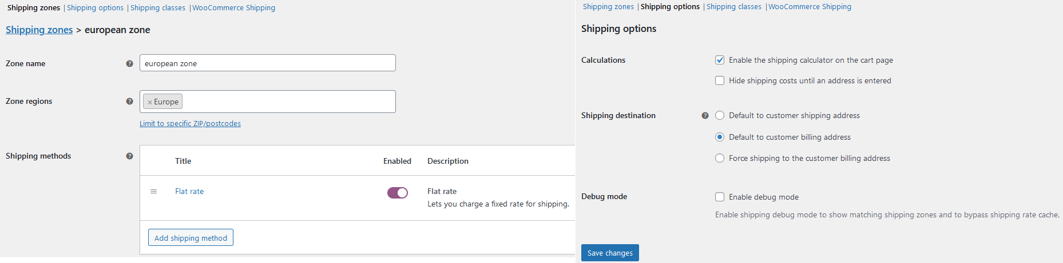This screenshot has height=263, width=1063.
Task: Uncheck Enable the shipping calculator checkbox
Action: 720,60
